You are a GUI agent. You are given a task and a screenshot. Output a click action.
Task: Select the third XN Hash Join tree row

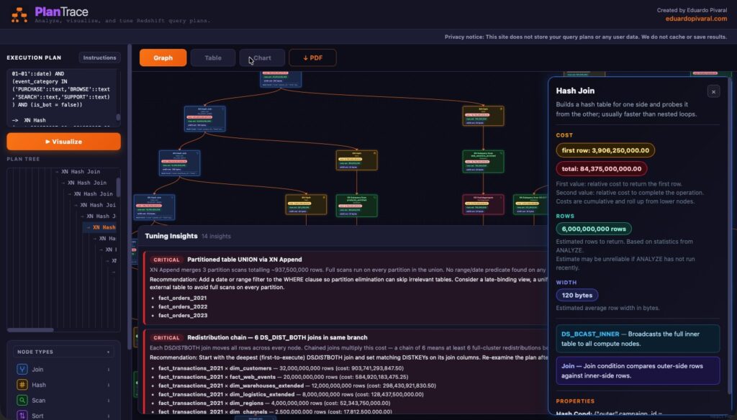[x=92, y=194]
